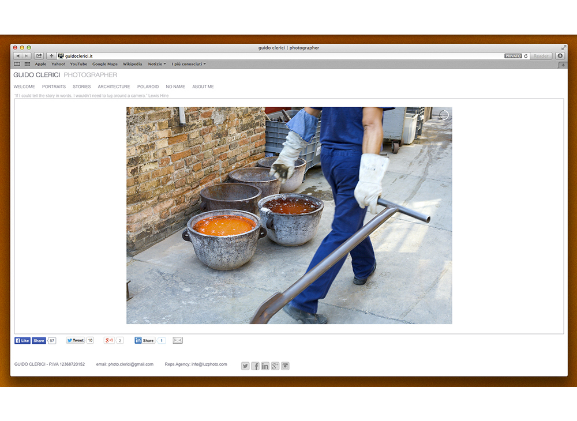Open the POLAROID gallery
The height and width of the screenshot is (421, 577).
tap(148, 87)
